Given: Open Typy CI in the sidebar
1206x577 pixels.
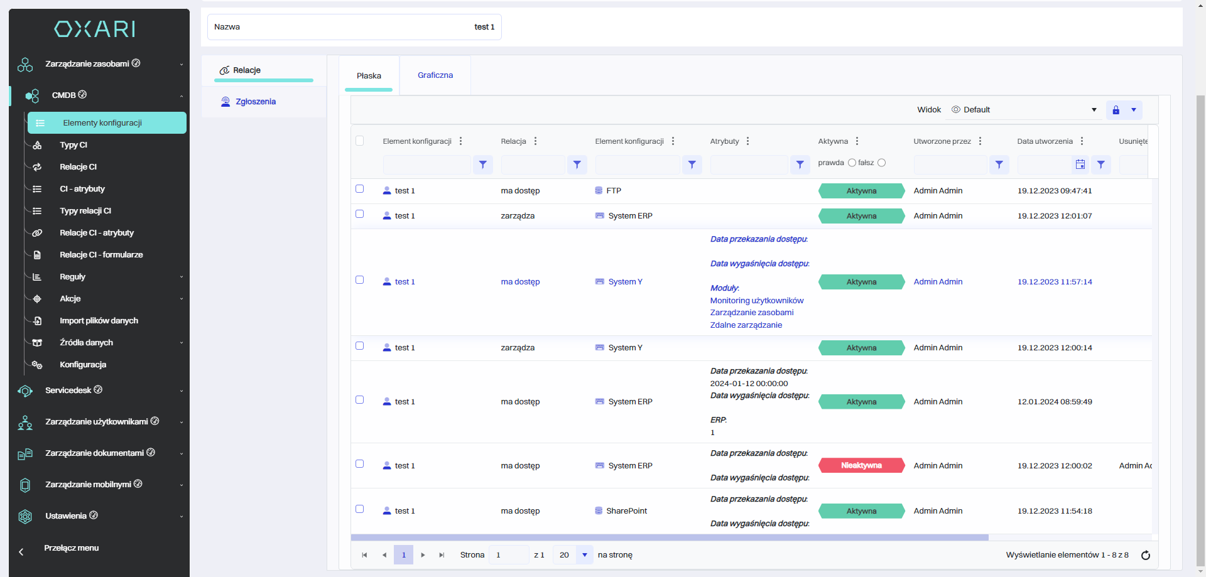Looking at the screenshot, I should [73, 145].
